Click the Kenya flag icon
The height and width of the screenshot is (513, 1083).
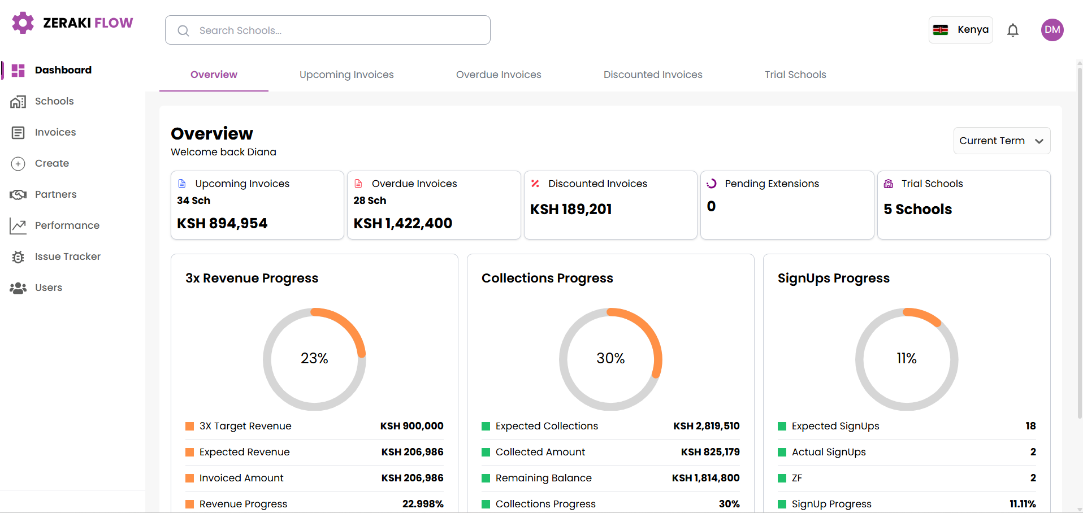point(941,30)
